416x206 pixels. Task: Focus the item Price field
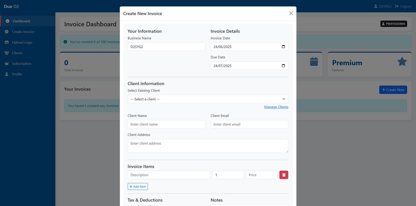(262, 175)
